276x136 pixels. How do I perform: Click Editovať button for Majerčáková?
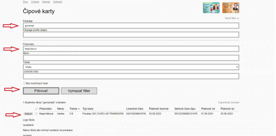click(x=28, y=114)
